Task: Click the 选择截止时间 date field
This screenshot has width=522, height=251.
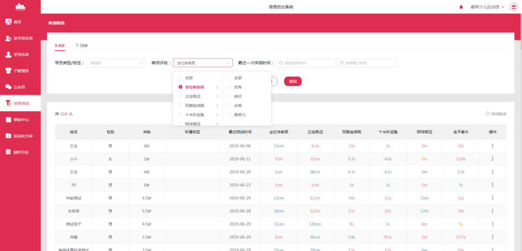Action: click(367, 63)
